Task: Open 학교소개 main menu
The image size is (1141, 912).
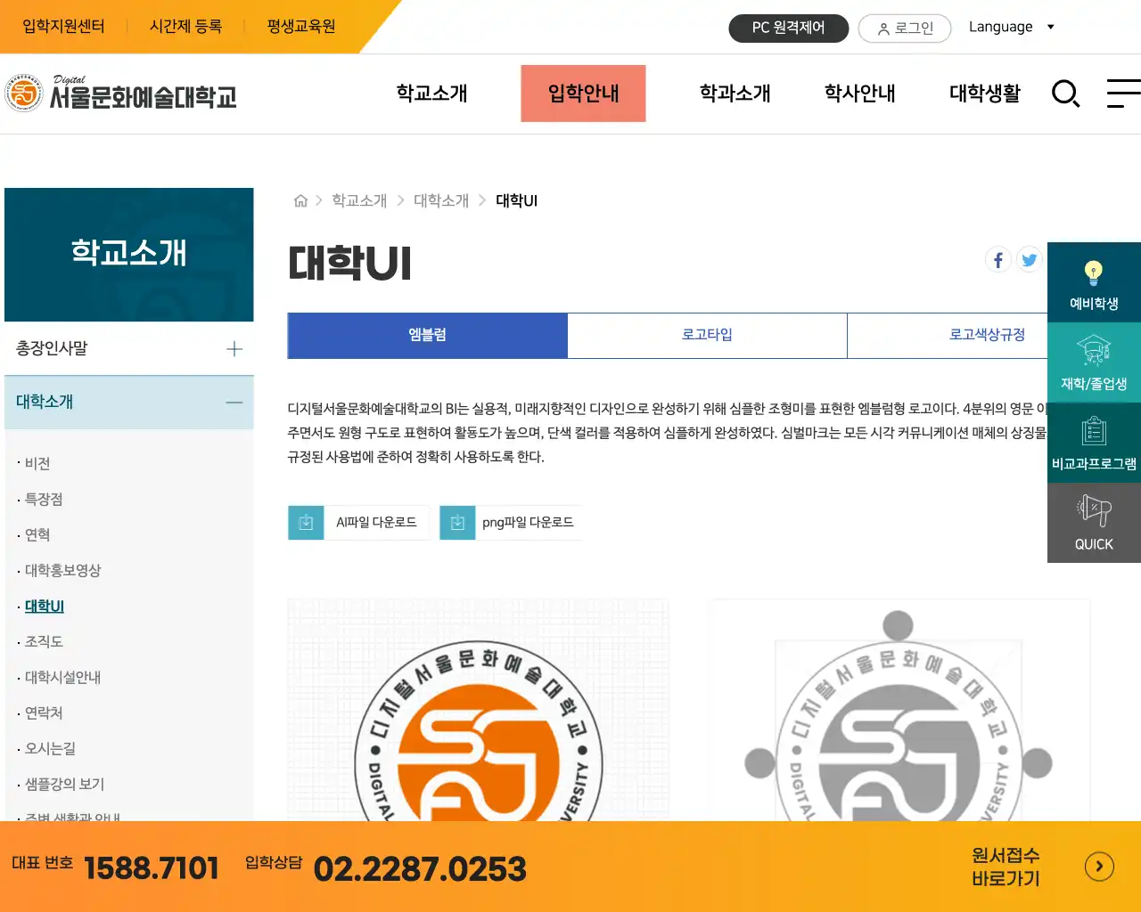Action: pos(432,94)
